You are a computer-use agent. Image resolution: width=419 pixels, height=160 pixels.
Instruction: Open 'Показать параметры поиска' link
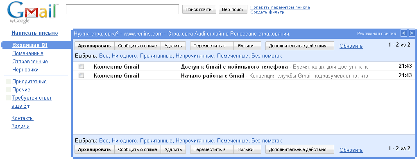pyautogui.click(x=280, y=7)
